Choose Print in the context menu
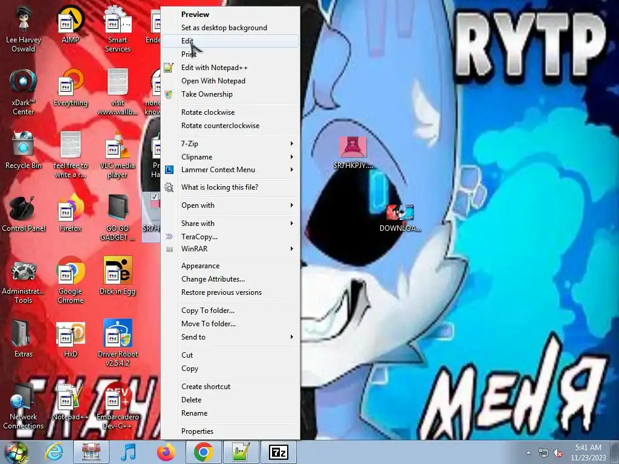Viewport: 619px width, 464px height. coord(230,54)
